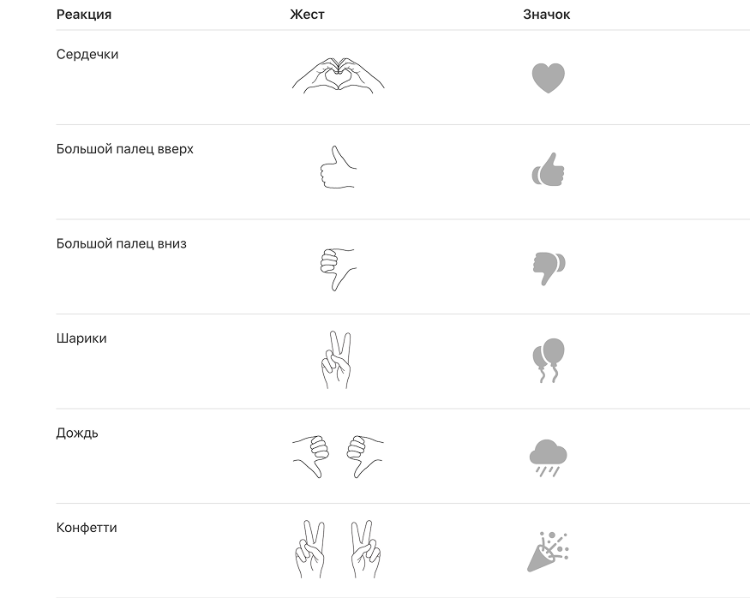Click the 'Шарики' reaction label
The height and width of the screenshot is (598, 750).
(81, 338)
